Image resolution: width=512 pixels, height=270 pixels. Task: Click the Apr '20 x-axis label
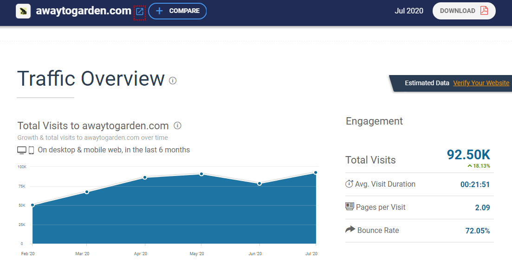coord(141,254)
